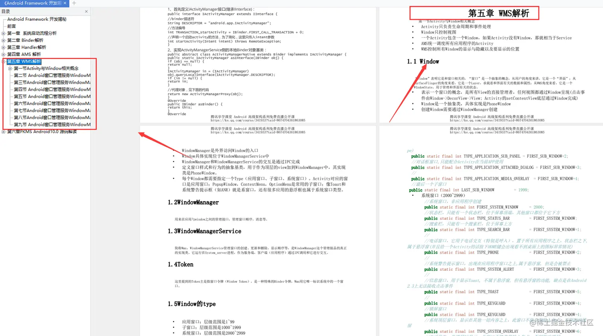Open 第七节Android窗口管理服务 section
This screenshot has width=603, height=336.
[52, 110]
